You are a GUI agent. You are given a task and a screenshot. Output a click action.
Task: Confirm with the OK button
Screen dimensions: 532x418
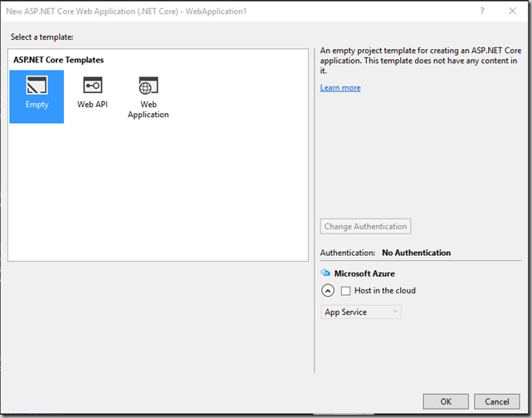[x=446, y=401]
